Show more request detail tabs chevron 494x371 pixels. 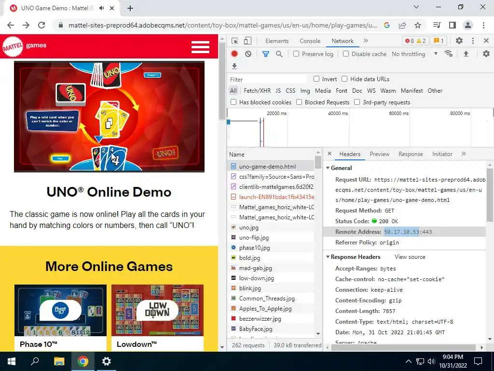tap(464, 154)
